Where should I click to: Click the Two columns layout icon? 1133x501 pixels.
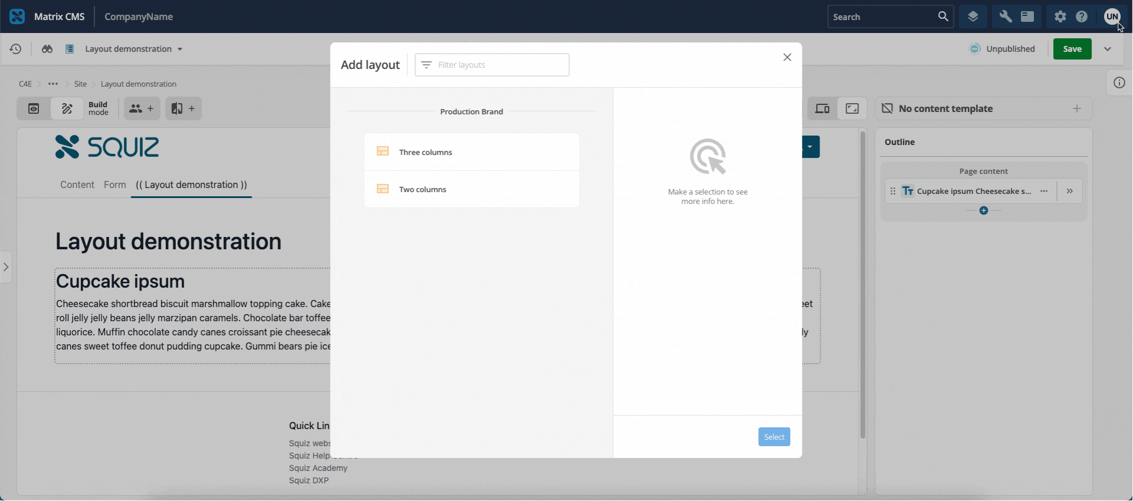(382, 189)
